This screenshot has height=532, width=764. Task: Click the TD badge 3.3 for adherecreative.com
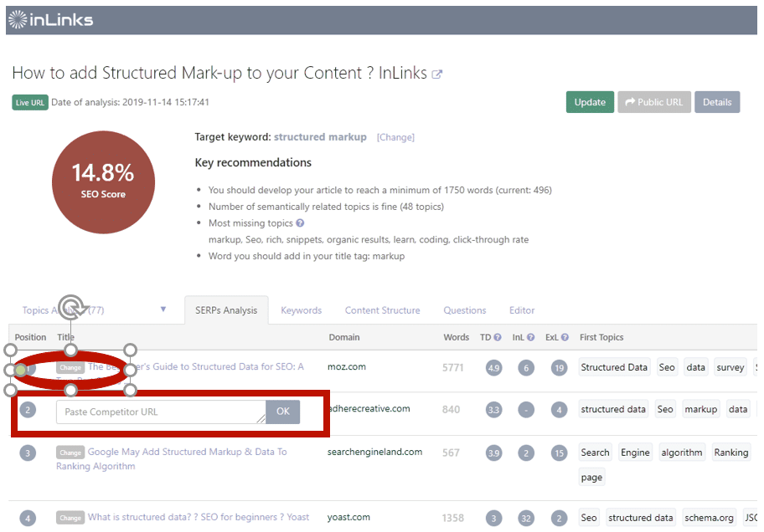[x=493, y=410]
